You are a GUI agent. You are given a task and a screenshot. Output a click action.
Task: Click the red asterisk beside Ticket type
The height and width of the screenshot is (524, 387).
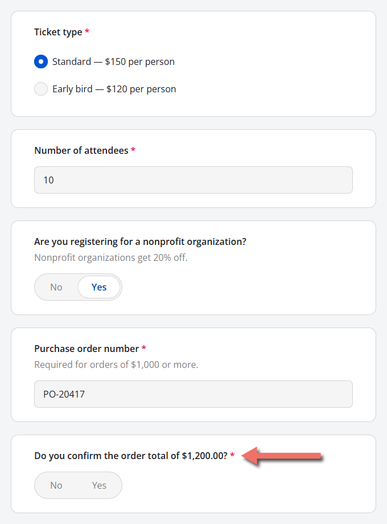(x=87, y=31)
